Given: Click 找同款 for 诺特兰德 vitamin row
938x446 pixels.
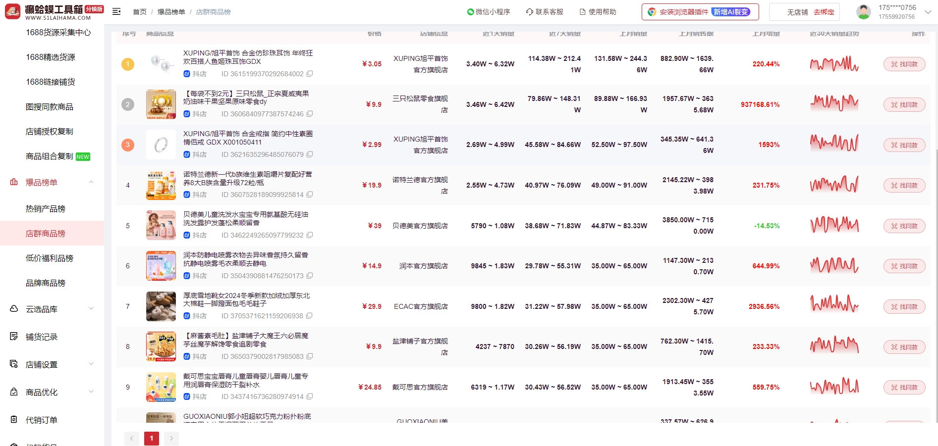Looking at the screenshot, I should click(x=904, y=185).
